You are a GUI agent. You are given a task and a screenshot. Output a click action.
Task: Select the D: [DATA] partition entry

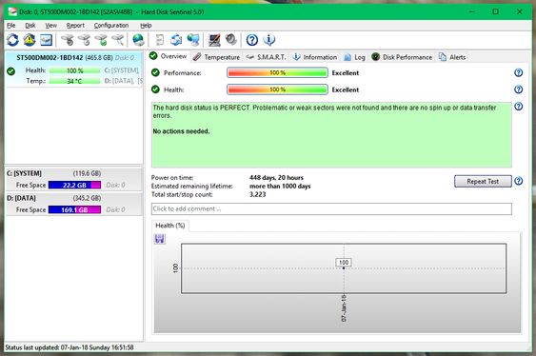coord(74,204)
